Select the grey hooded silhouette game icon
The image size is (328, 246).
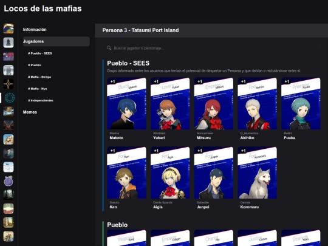coord(9,43)
